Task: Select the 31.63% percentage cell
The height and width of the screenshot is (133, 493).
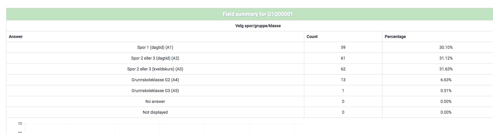Action: tap(446, 69)
